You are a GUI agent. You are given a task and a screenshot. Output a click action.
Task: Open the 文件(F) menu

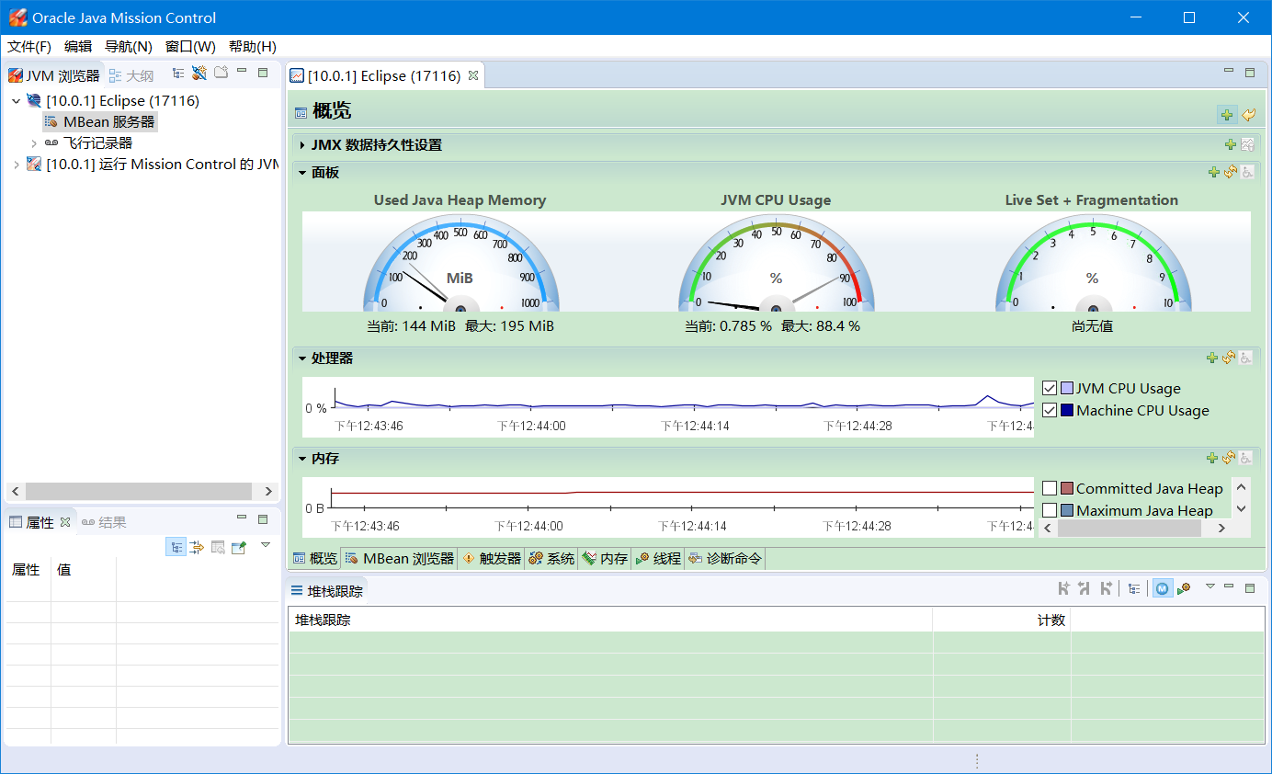(x=29, y=47)
